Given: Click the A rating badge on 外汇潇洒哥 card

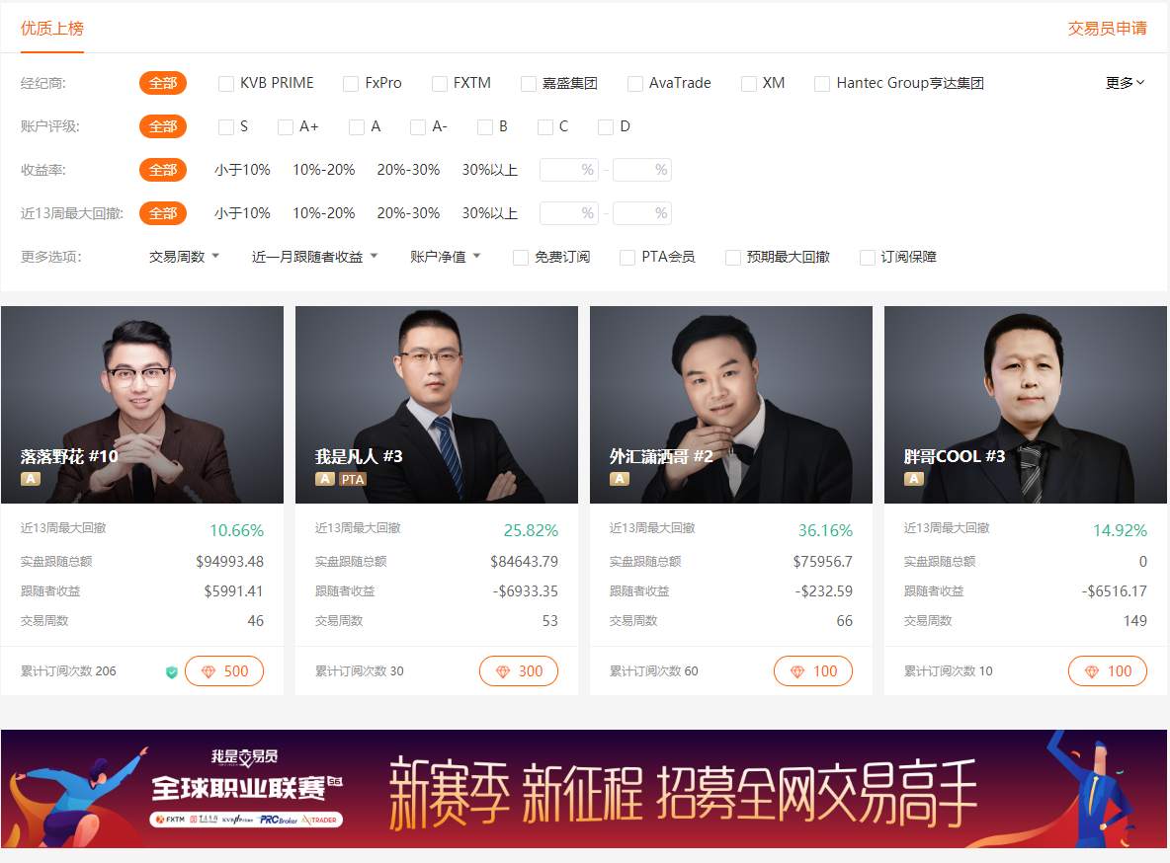Looking at the screenshot, I should pos(620,479).
